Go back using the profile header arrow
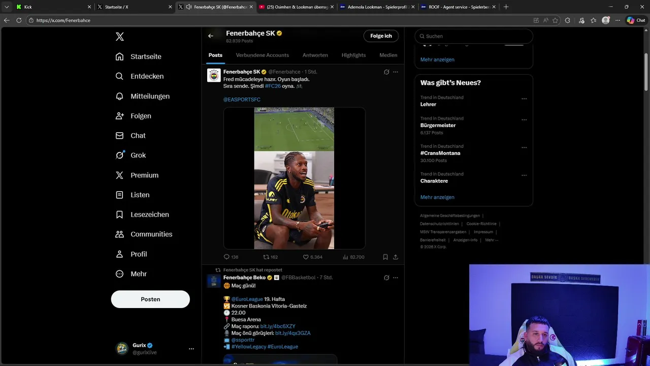The image size is (650, 366). click(x=211, y=36)
